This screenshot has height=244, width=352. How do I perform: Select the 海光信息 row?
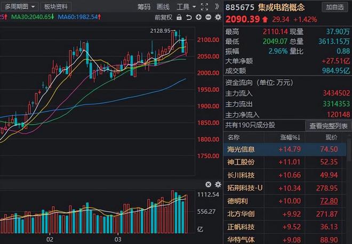click(285, 149)
